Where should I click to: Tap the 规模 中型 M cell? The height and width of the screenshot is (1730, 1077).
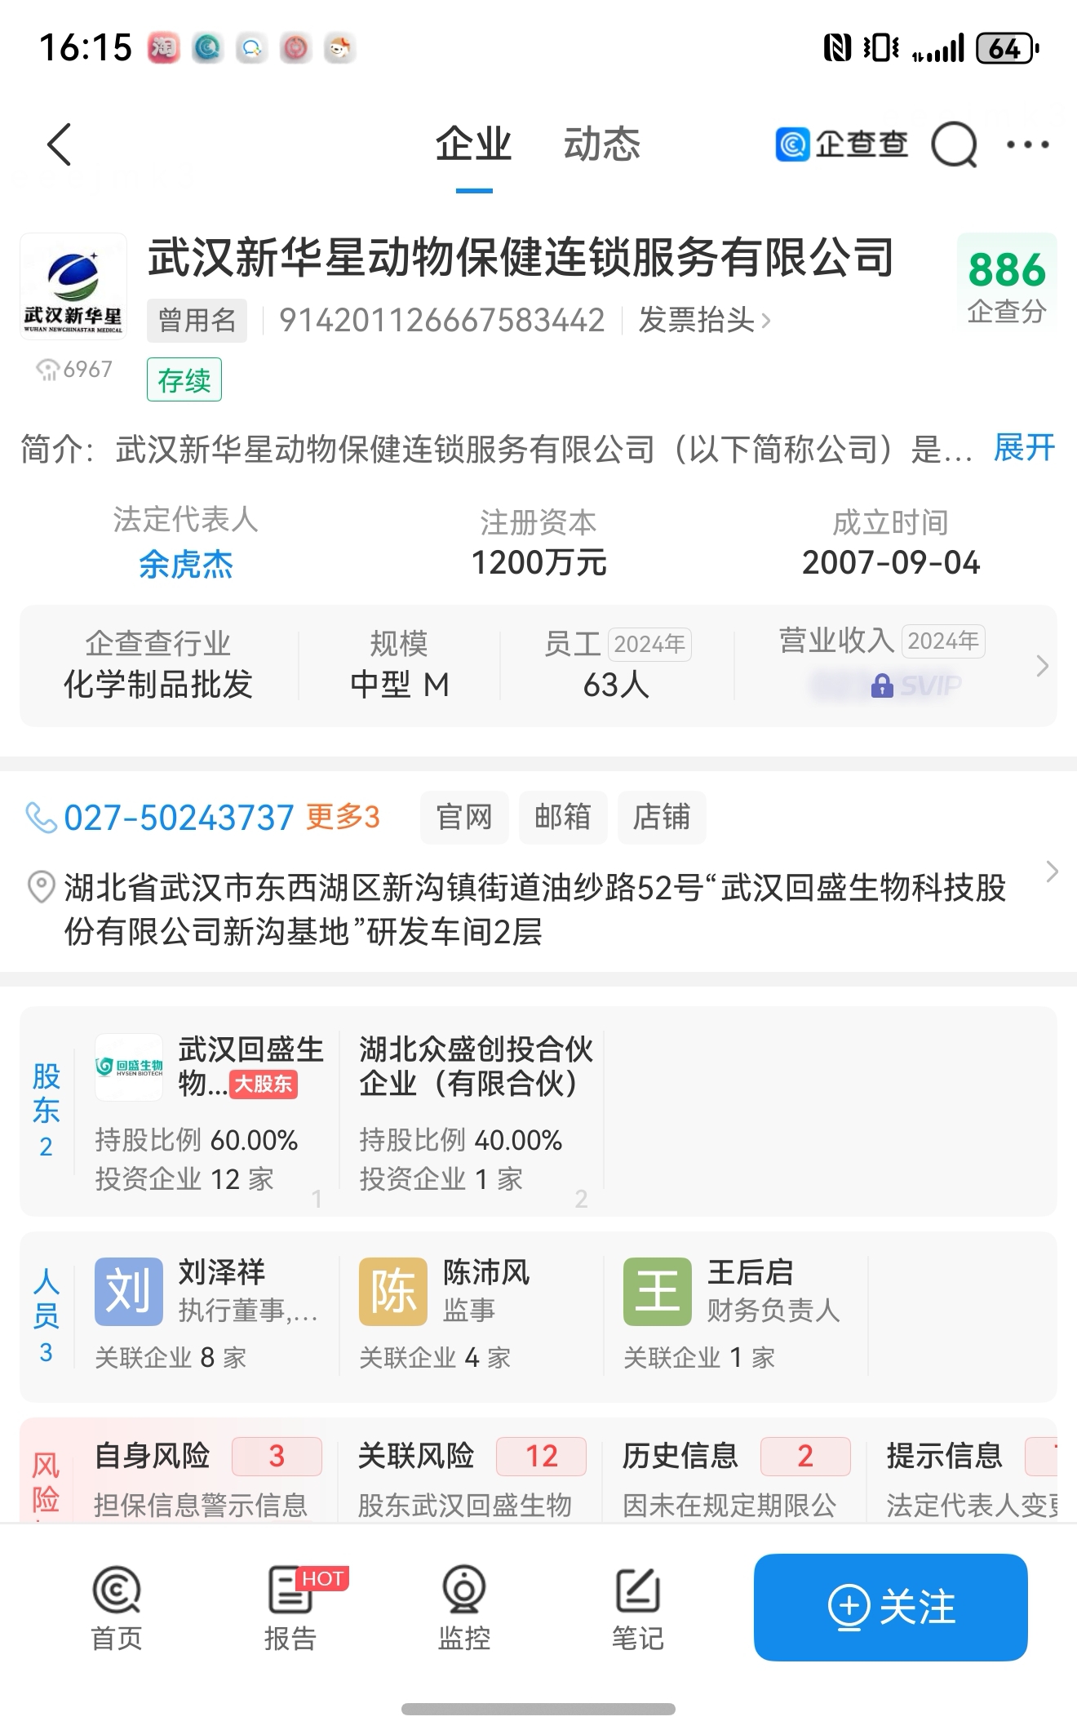click(x=399, y=664)
